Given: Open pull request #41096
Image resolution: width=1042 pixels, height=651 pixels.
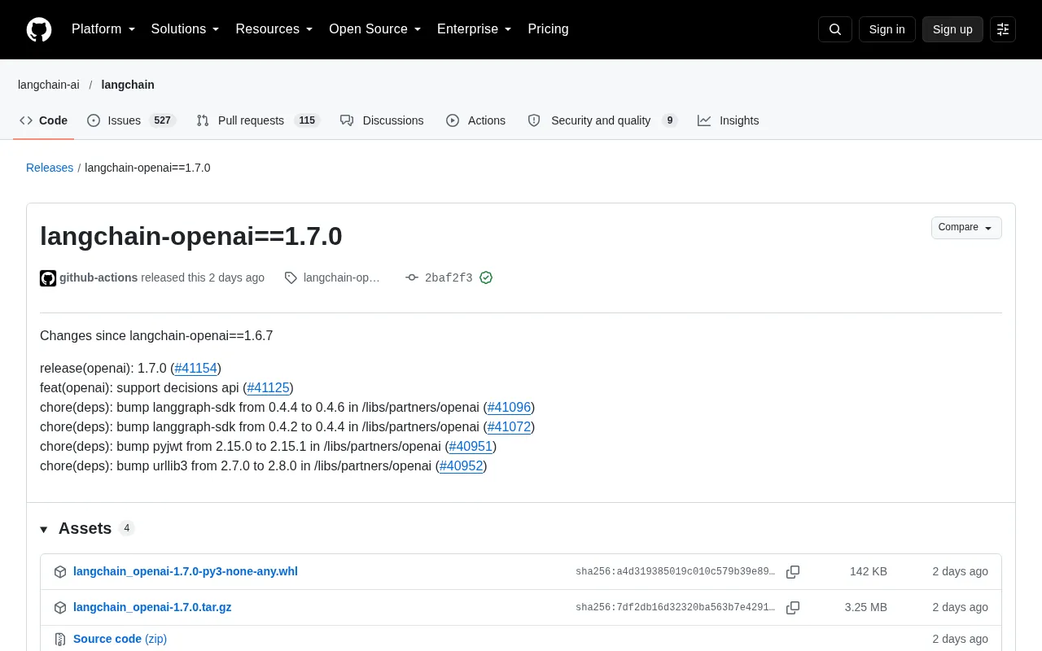Looking at the screenshot, I should (x=509, y=408).
